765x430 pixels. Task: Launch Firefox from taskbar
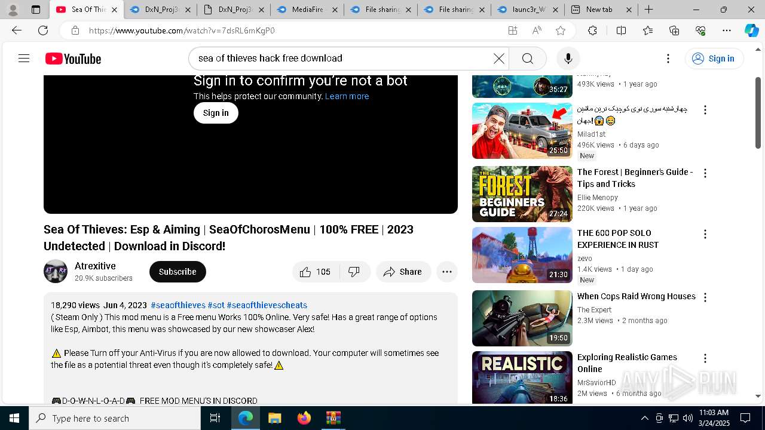tap(304, 418)
